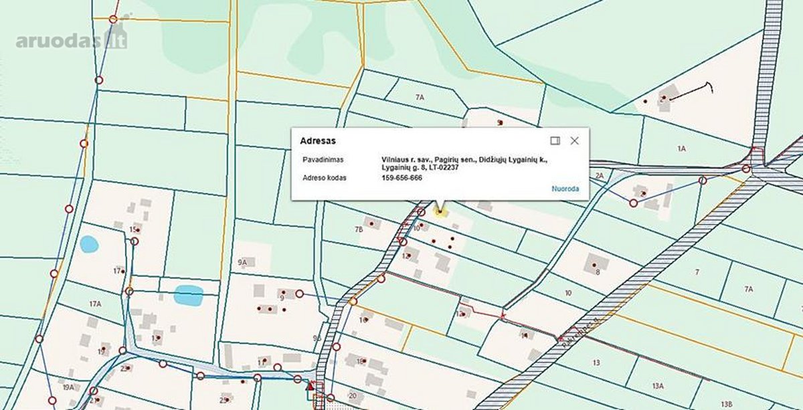Select parcel labeled 9A on the map
Image resolution: width=803 pixels, height=410 pixels.
242,262
